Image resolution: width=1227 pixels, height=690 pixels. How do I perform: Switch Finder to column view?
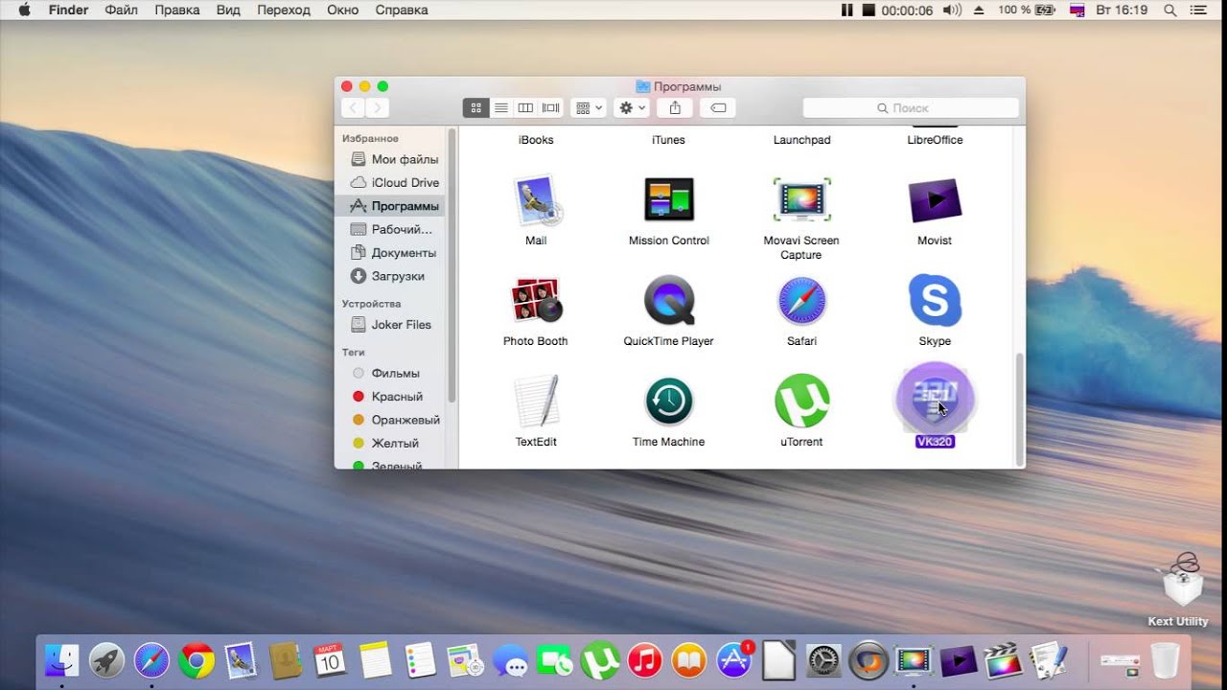coord(525,108)
